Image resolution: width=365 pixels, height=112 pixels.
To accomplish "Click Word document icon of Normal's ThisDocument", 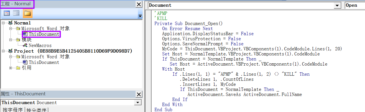I will (25, 34).
